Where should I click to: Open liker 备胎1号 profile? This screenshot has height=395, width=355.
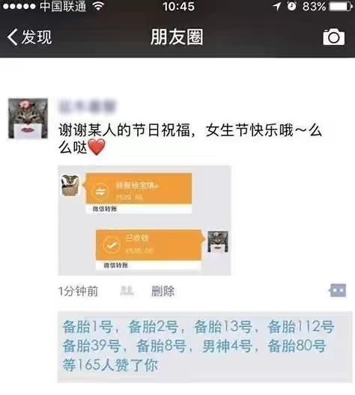click(88, 327)
